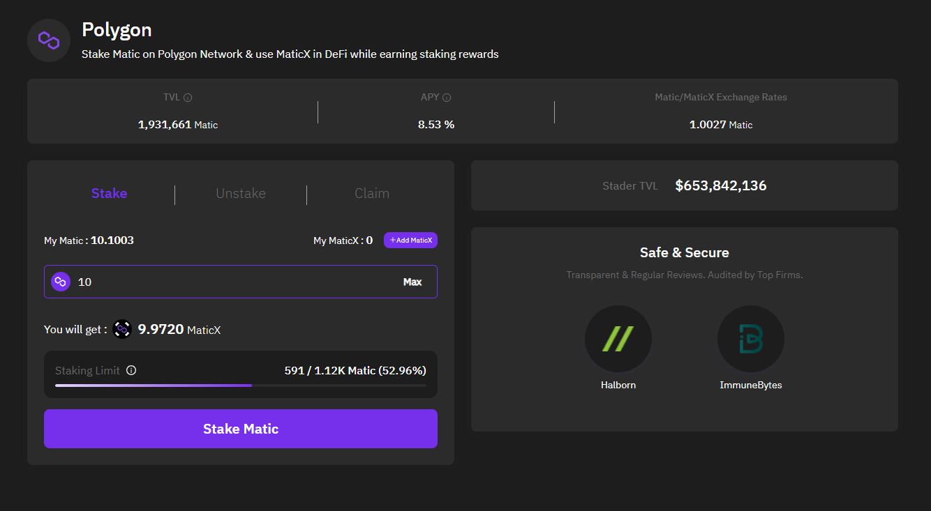Switch to the Unstake tab
The image size is (931, 511).
tap(241, 194)
